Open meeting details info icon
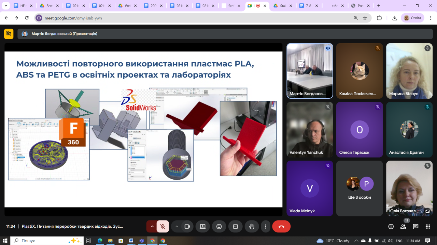The height and width of the screenshot is (245, 437). point(391,227)
